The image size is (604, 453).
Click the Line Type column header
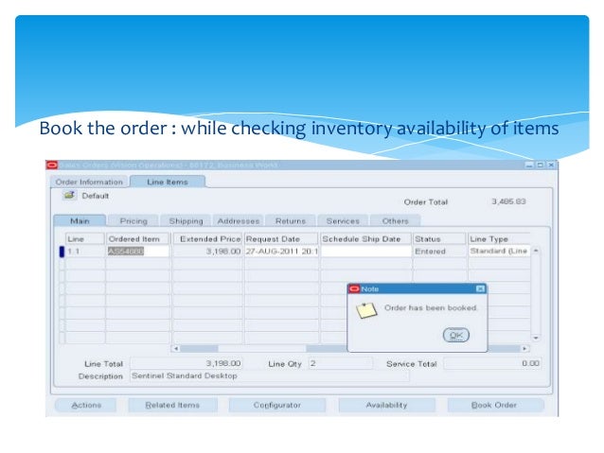coord(499,238)
